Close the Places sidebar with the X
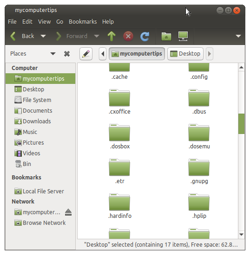 [67, 54]
